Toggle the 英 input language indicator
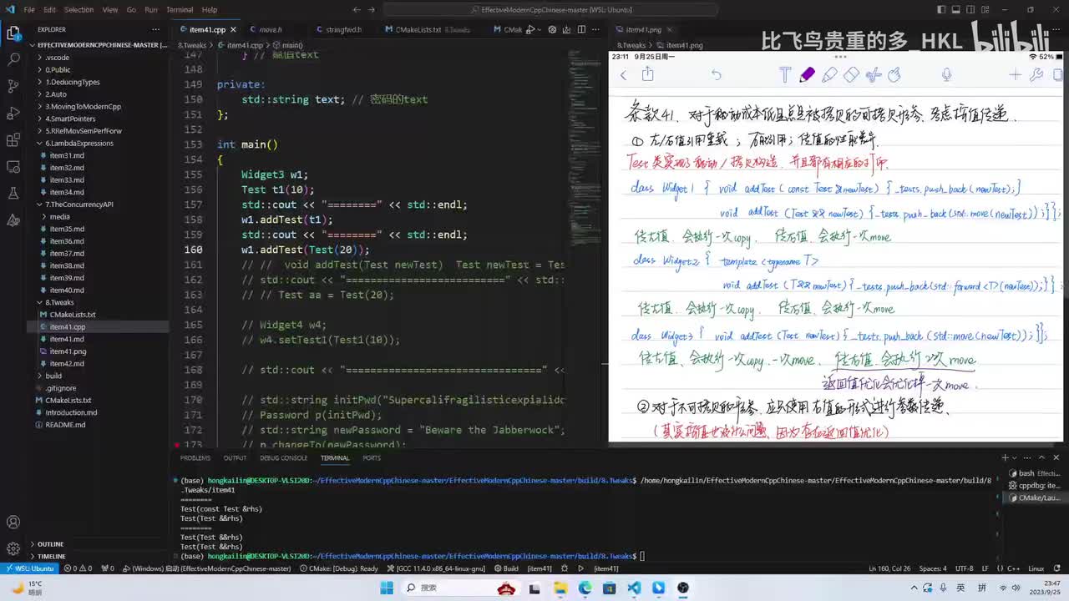1069x601 pixels. tap(960, 588)
